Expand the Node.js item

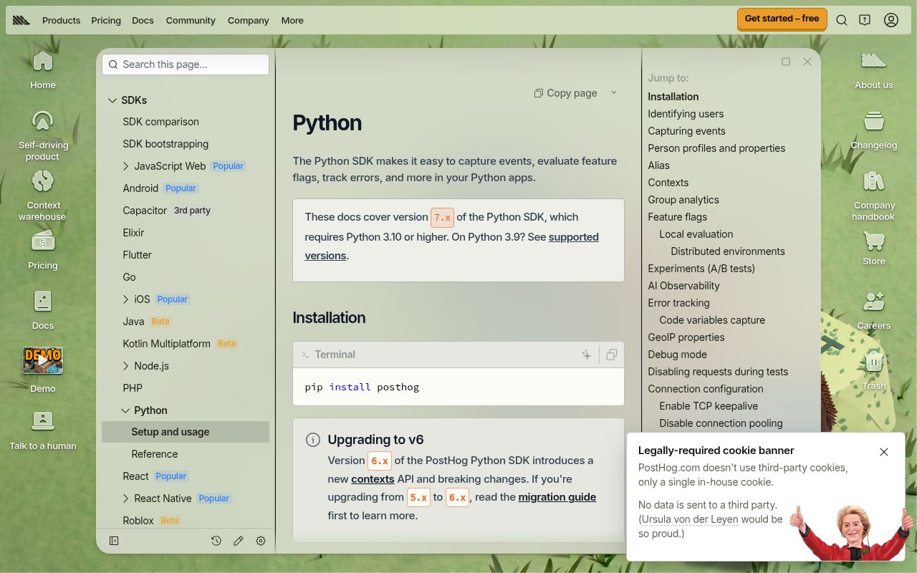[126, 366]
